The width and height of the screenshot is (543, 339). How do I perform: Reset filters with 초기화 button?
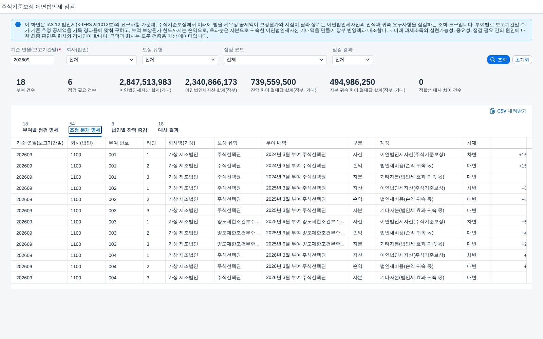coord(522,60)
